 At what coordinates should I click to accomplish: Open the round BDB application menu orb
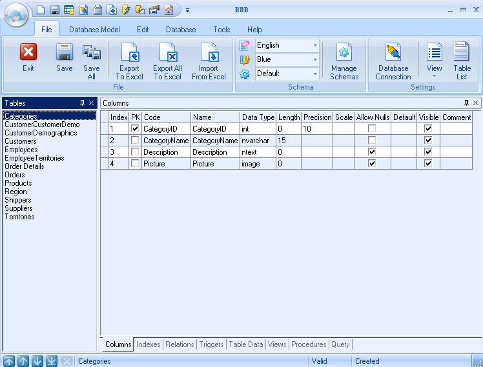point(16,15)
